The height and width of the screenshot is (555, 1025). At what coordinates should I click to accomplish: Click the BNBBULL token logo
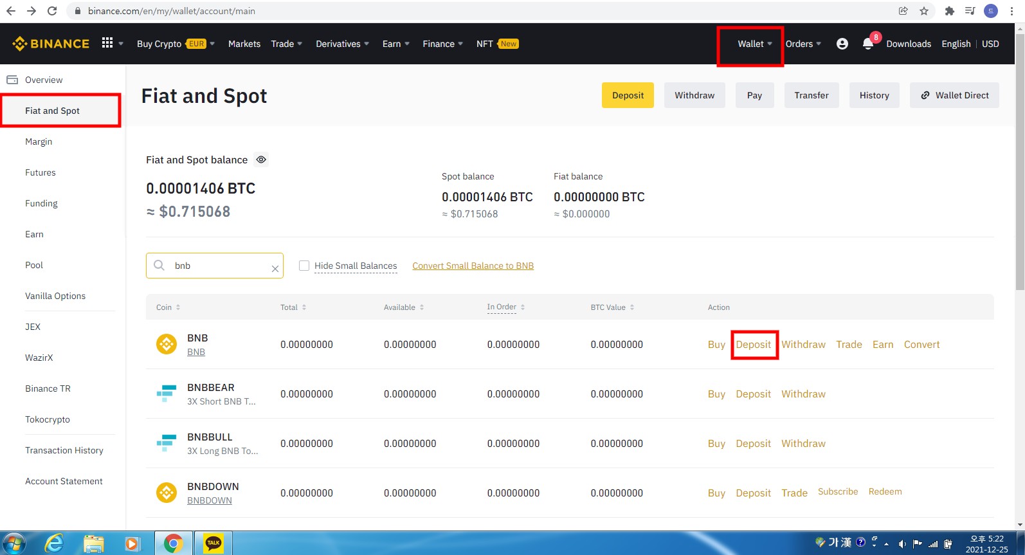[167, 443]
